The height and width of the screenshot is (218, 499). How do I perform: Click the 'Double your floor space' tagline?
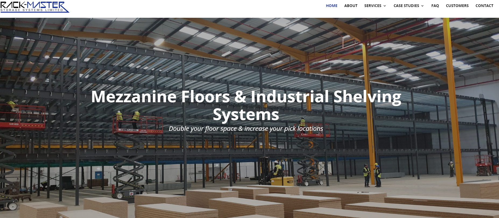(x=246, y=129)
